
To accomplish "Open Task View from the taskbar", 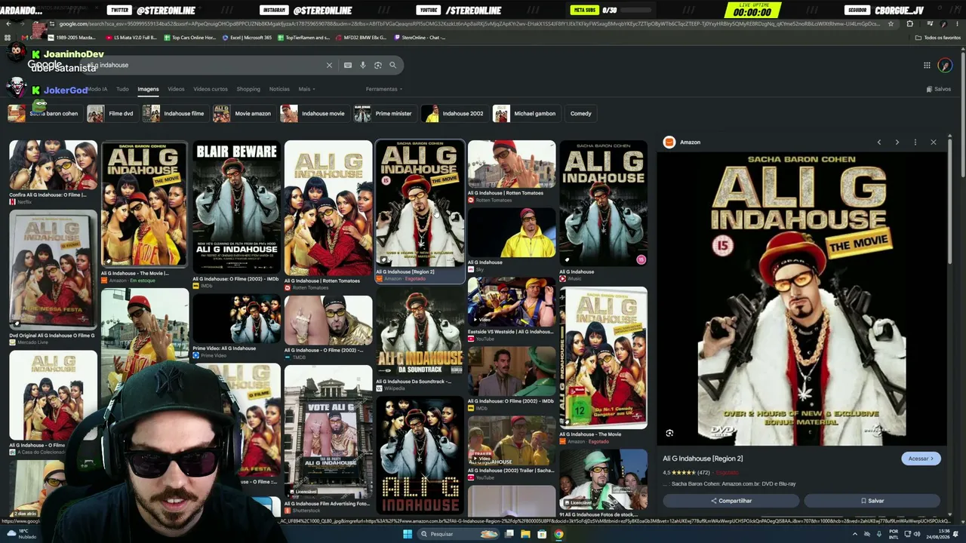I will [x=509, y=534].
